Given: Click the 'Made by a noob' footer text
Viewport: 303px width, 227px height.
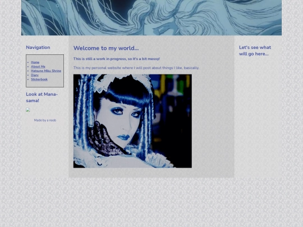Looking at the screenshot, I should (x=45, y=121).
